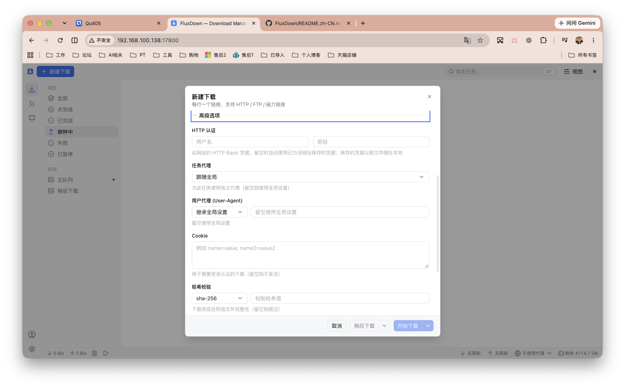Open the settings gear in sidebar
The image size is (625, 388).
pyautogui.click(x=32, y=349)
